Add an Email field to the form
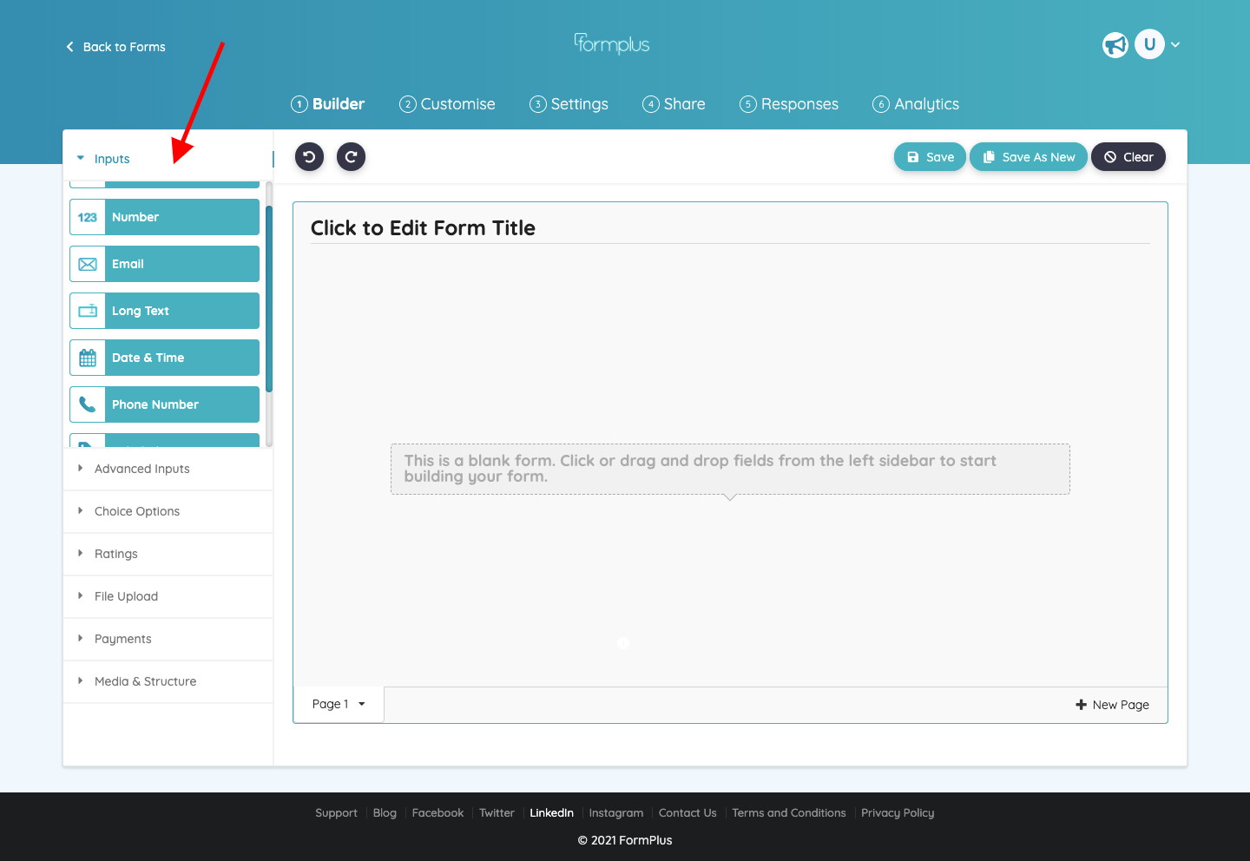This screenshot has height=861, width=1250. point(164,264)
